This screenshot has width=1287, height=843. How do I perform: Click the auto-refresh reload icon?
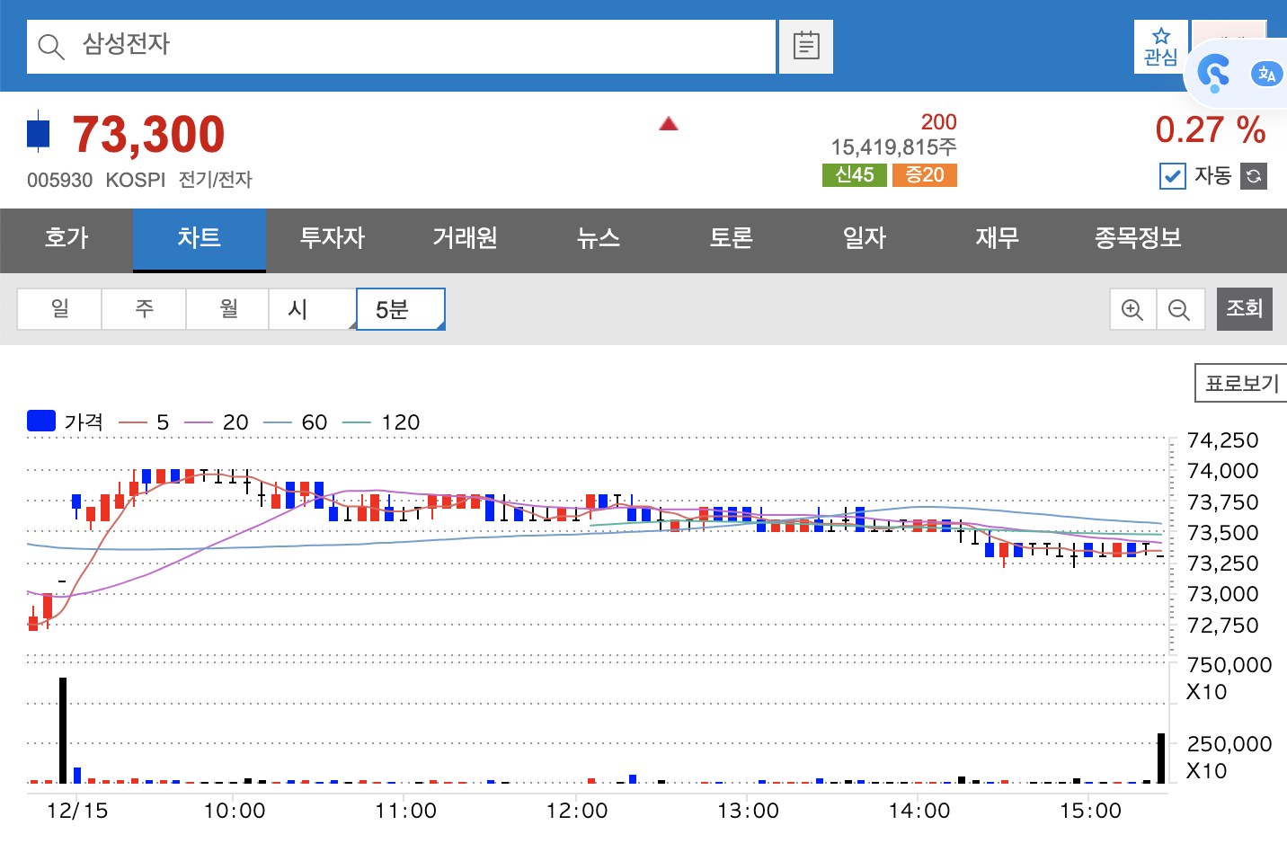tap(1254, 176)
